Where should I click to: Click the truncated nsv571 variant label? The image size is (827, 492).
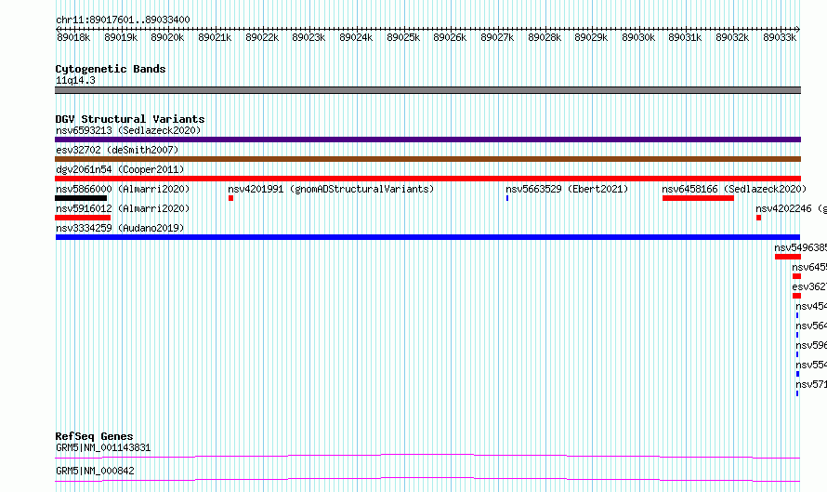pyautogui.click(x=811, y=384)
